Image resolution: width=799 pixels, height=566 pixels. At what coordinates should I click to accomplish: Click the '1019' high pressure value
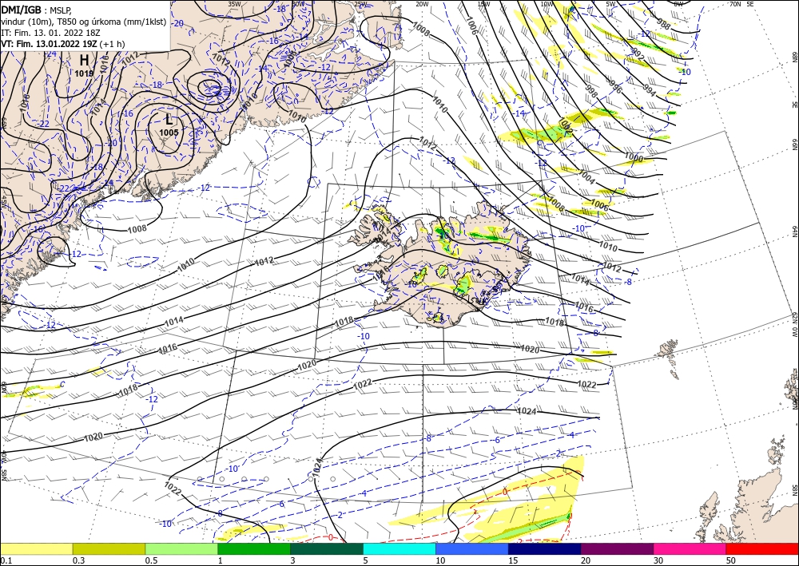(84, 73)
